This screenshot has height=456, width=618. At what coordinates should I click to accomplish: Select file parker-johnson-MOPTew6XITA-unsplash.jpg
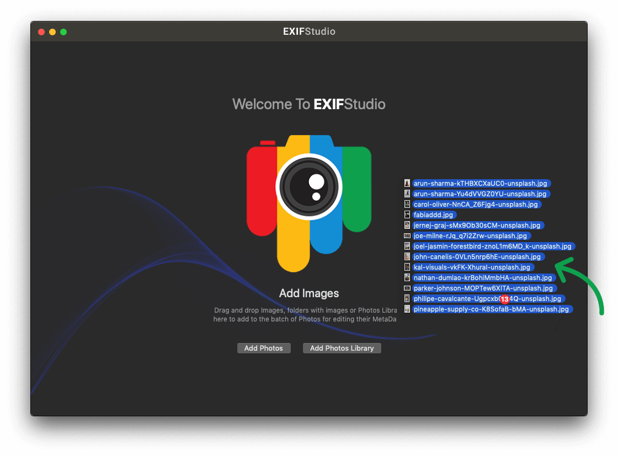point(484,288)
